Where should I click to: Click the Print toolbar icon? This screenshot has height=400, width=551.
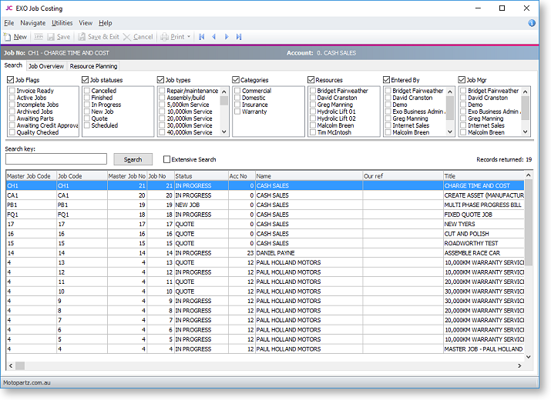(x=164, y=37)
